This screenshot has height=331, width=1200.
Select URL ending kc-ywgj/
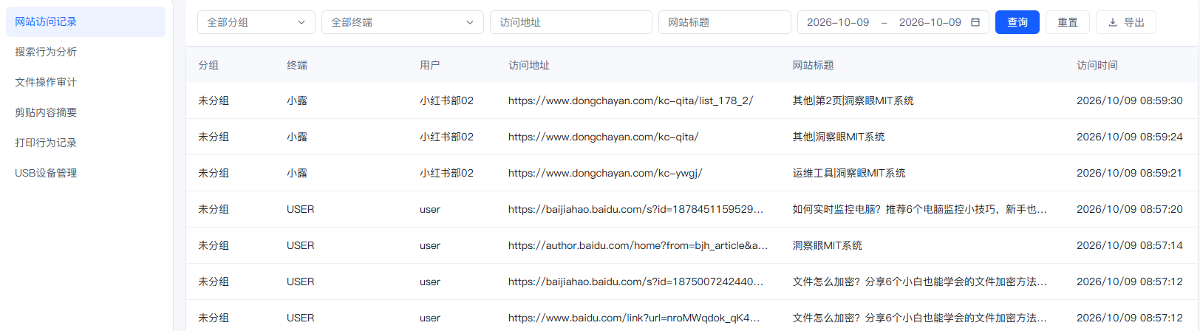coord(605,173)
